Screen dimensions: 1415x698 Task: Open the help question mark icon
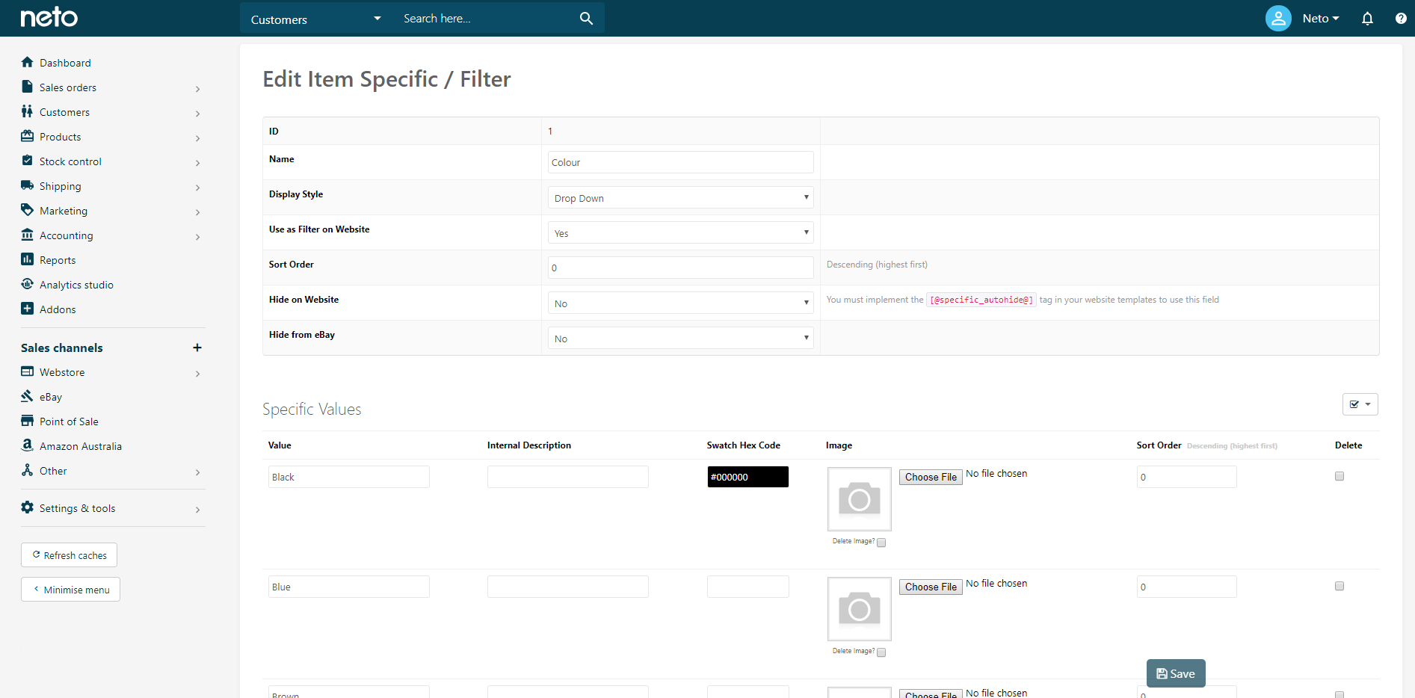point(1401,19)
